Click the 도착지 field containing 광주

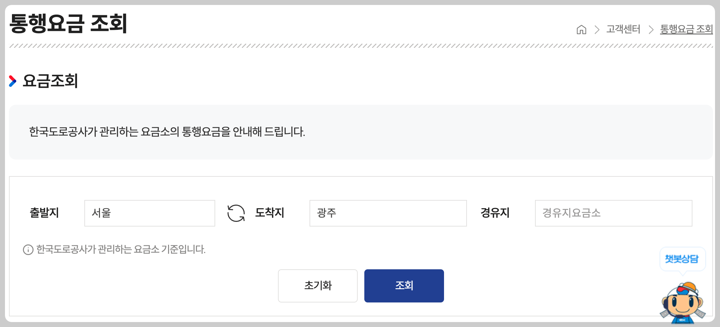coord(387,213)
